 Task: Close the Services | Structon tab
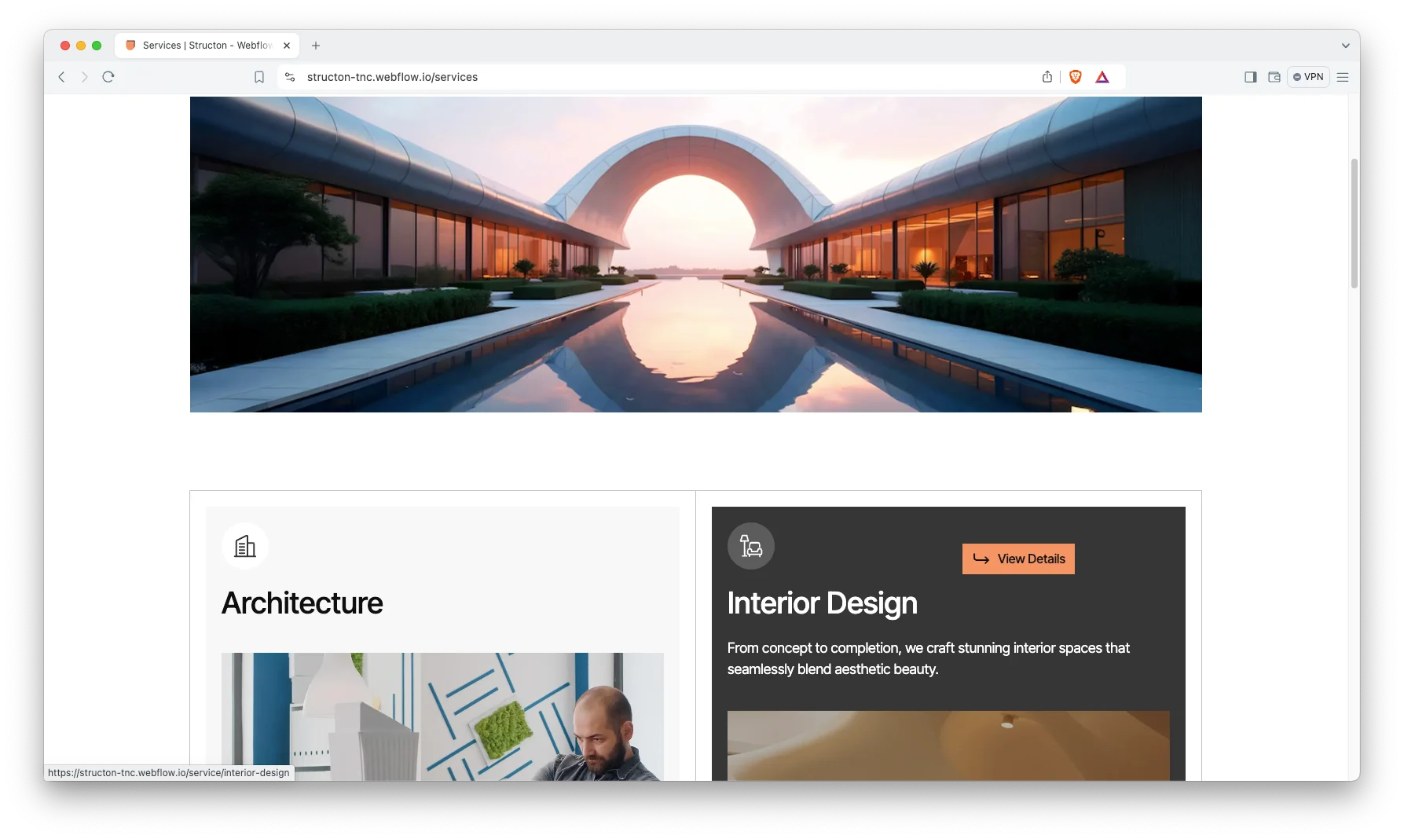tap(287, 46)
